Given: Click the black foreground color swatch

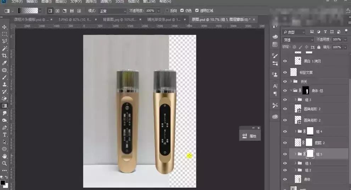Looking at the screenshot, I should 3,183.
